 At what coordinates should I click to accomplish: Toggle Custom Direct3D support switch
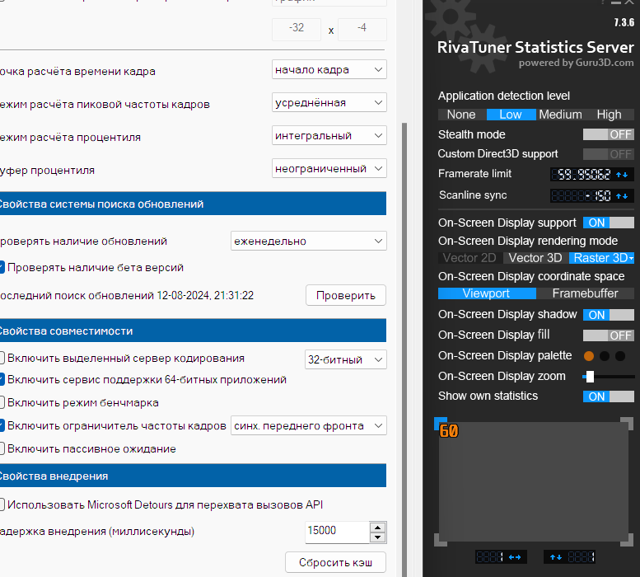[609, 154]
